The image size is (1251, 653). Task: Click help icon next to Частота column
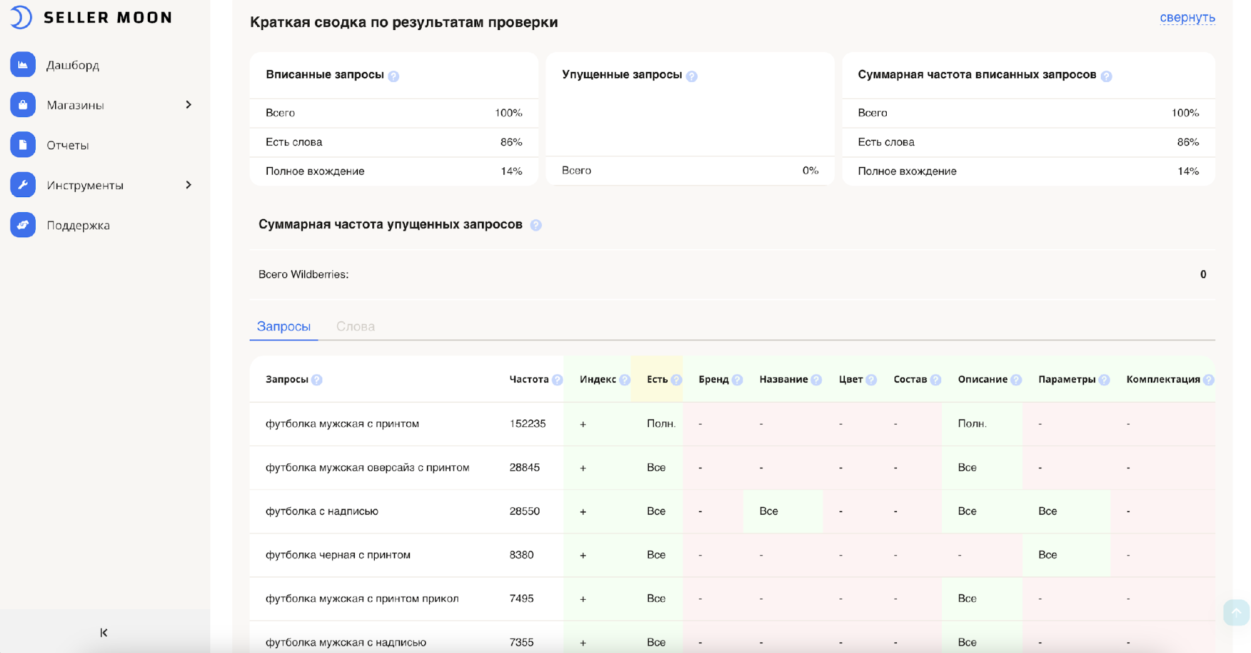click(558, 379)
